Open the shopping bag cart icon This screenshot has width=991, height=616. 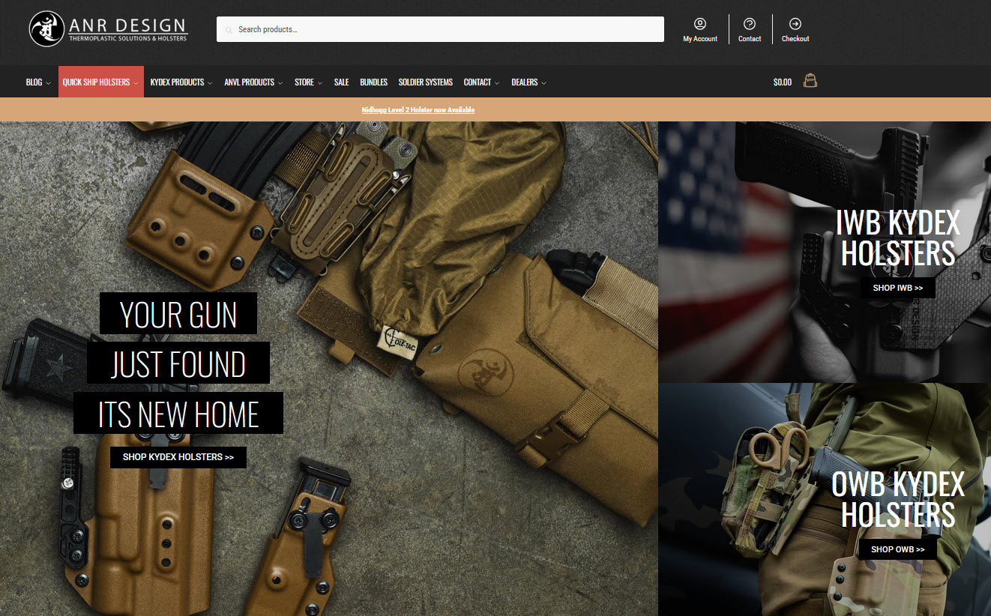click(810, 80)
